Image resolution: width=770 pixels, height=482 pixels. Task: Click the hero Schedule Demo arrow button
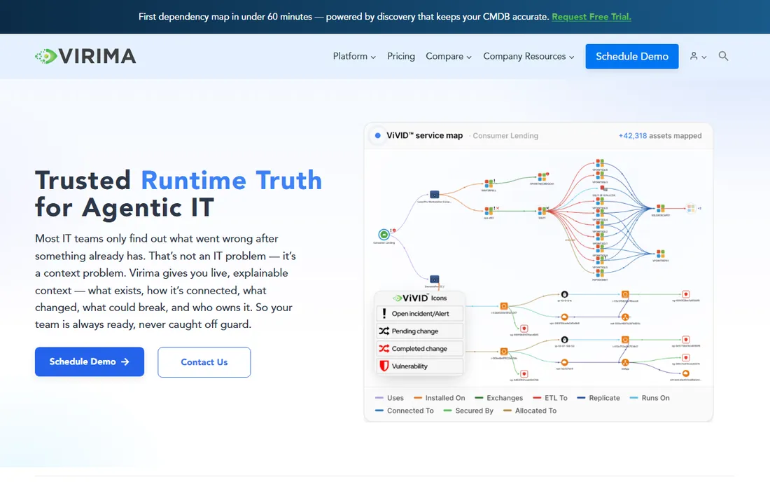click(90, 361)
